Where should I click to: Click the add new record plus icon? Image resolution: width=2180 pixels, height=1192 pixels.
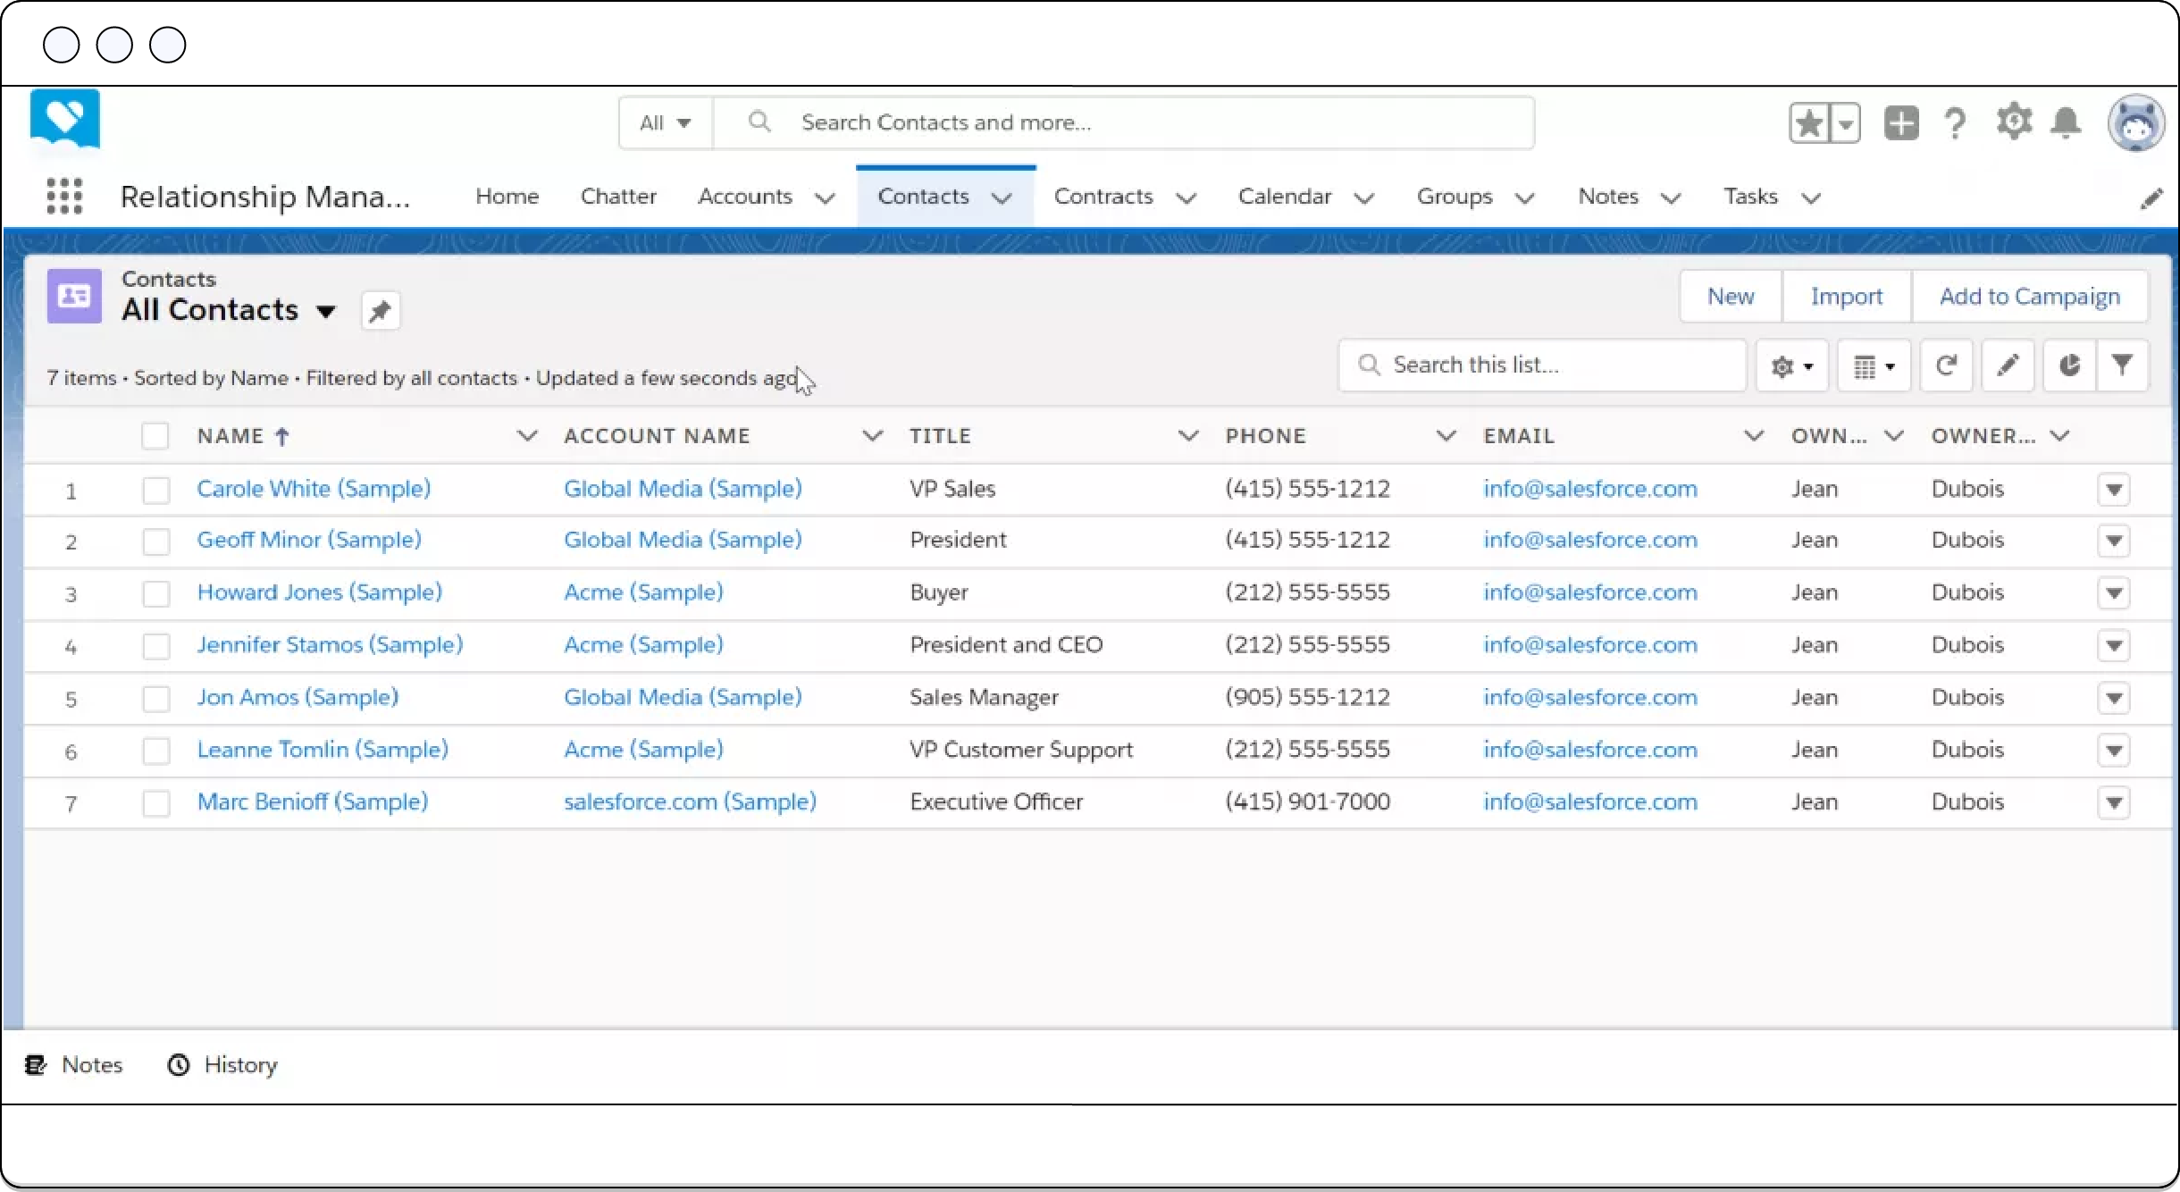pyautogui.click(x=1901, y=122)
